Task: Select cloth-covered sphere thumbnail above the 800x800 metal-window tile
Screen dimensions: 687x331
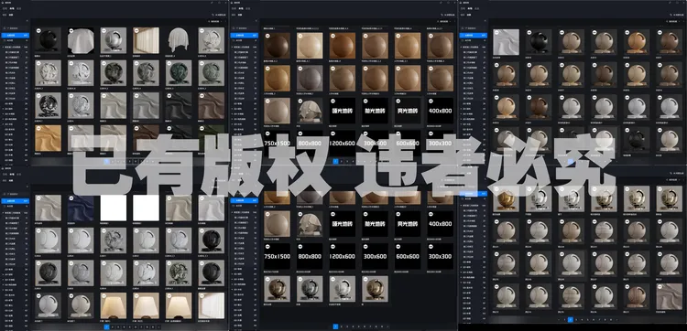Action: 310,224
